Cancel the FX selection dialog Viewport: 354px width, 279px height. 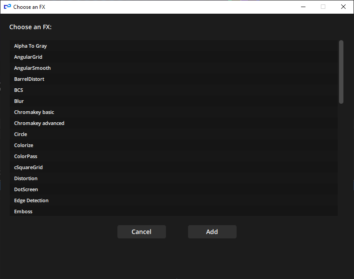pos(142,232)
